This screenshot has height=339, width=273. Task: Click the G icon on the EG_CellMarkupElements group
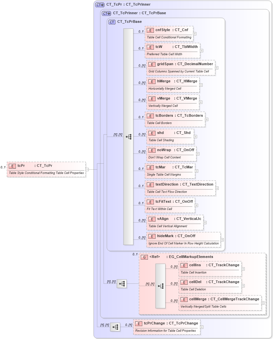144,257
